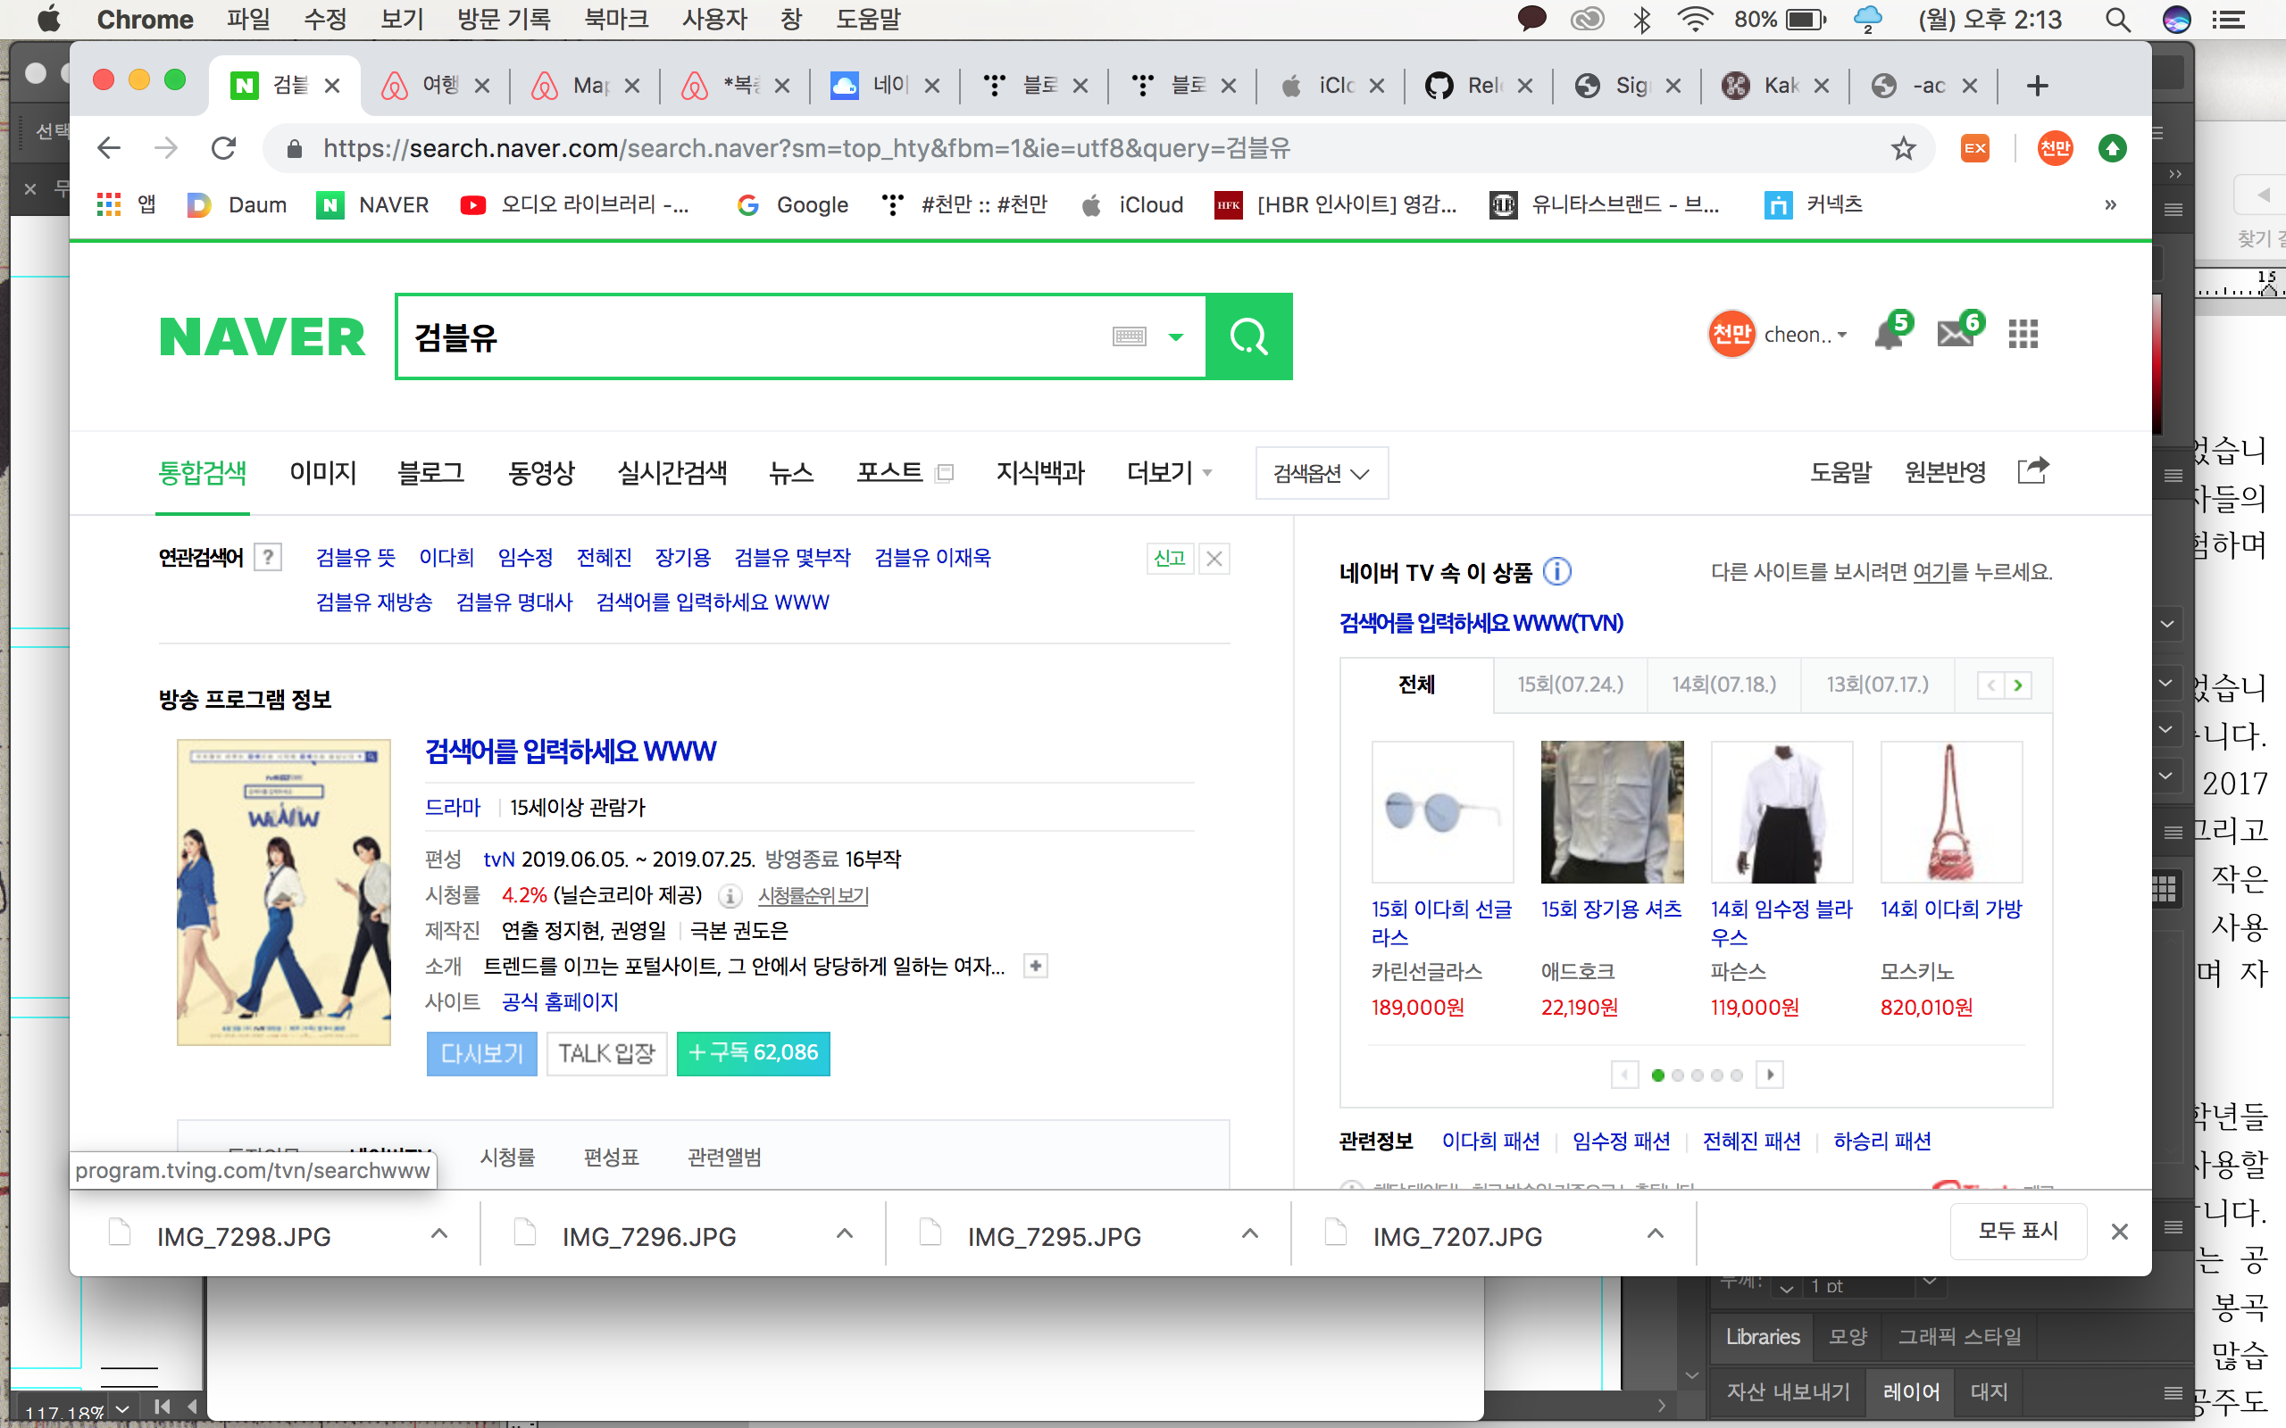Screen dimensions: 2286x1428
Task: Click the help question mark beside 연관검색어
Action: [268, 557]
